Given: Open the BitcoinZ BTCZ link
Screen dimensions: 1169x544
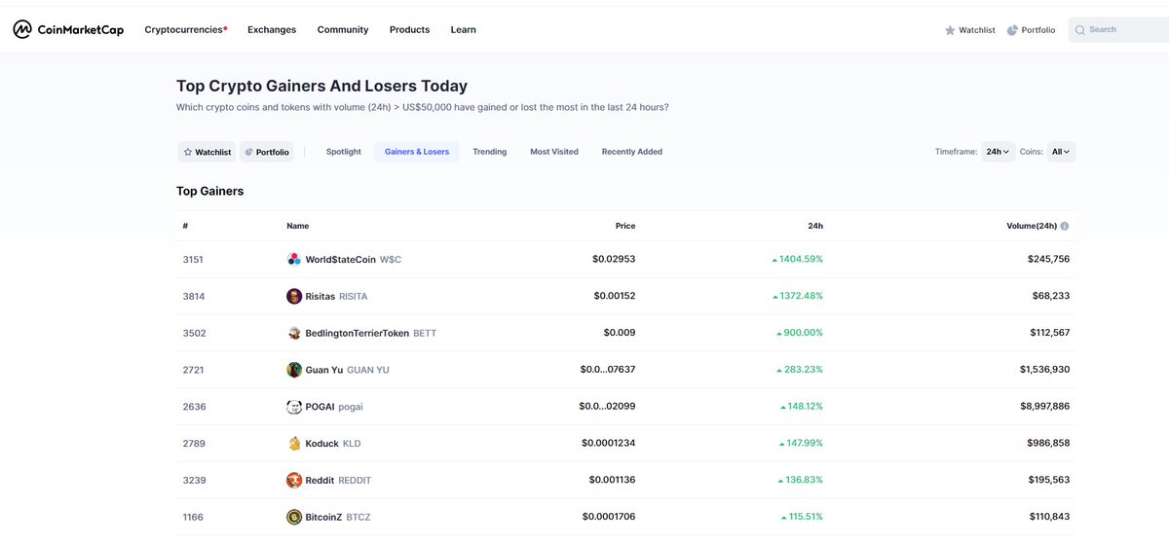Looking at the screenshot, I should pos(328,517).
